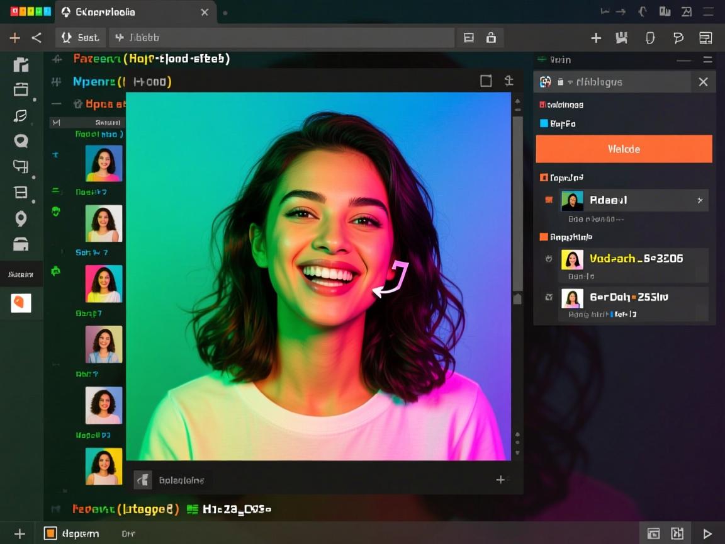The height and width of the screenshot is (544, 725).
Task: Toggle the blue checkbox under the right panel header
Action: coord(544,124)
